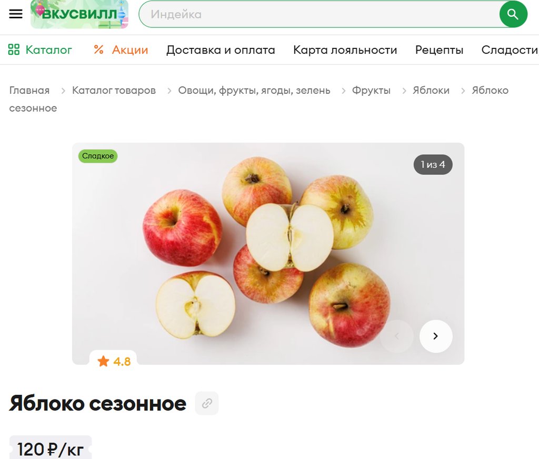Show next product photo arrow
Viewport: 539px width, 459px height.
(435, 336)
